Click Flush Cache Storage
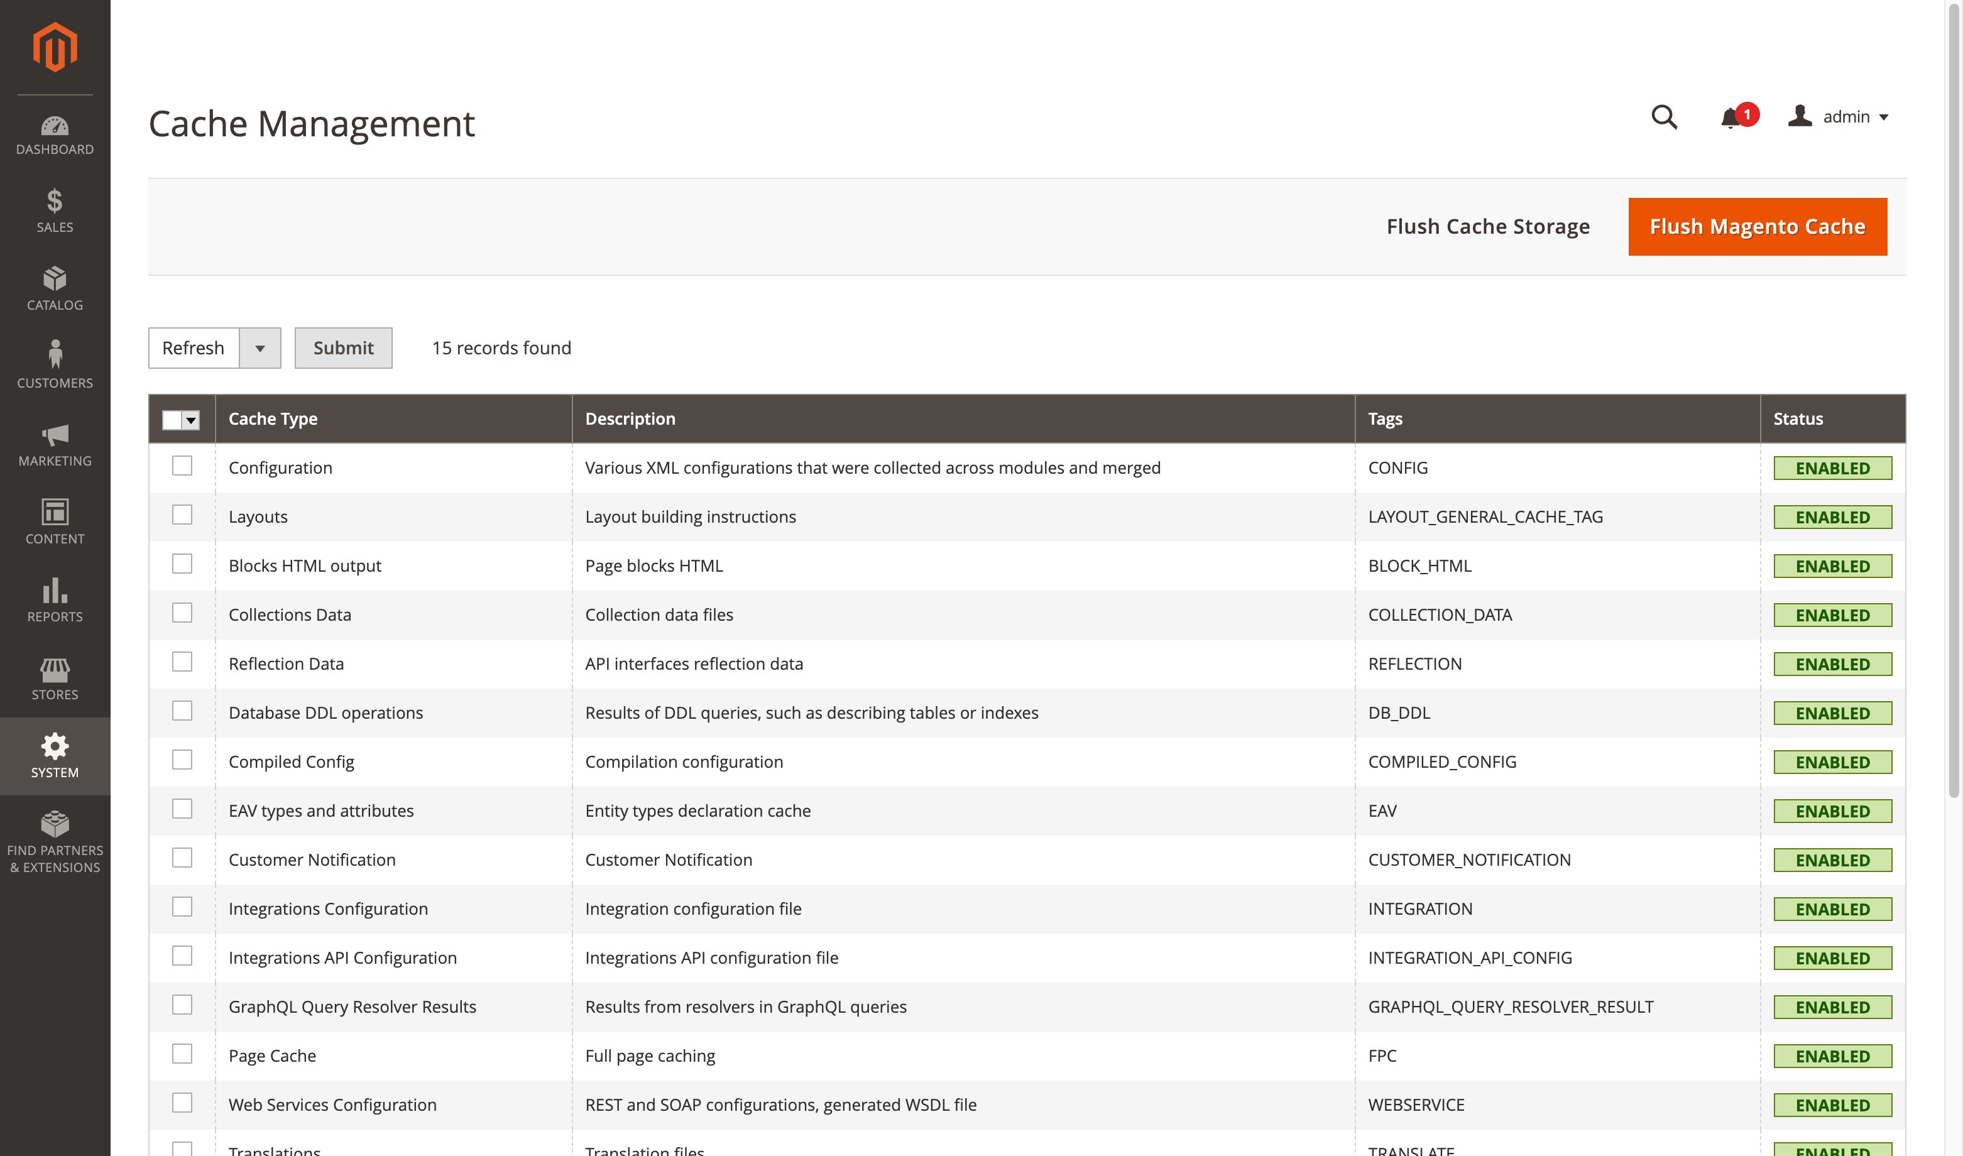Image resolution: width=1963 pixels, height=1156 pixels. click(x=1487, y=226)
